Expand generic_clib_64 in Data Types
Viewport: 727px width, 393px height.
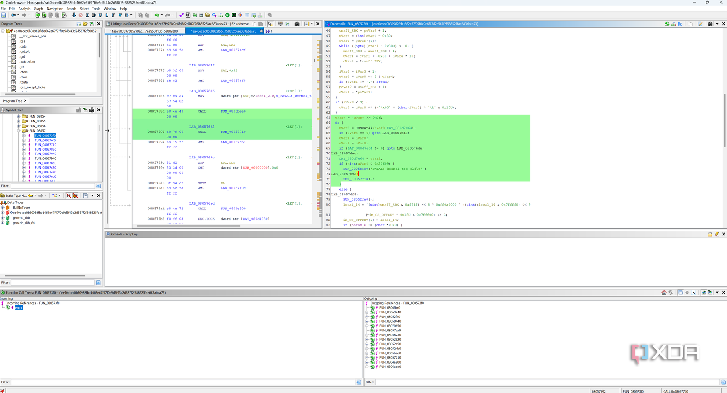3,223
